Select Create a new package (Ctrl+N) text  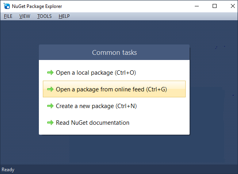pos(96,106)
